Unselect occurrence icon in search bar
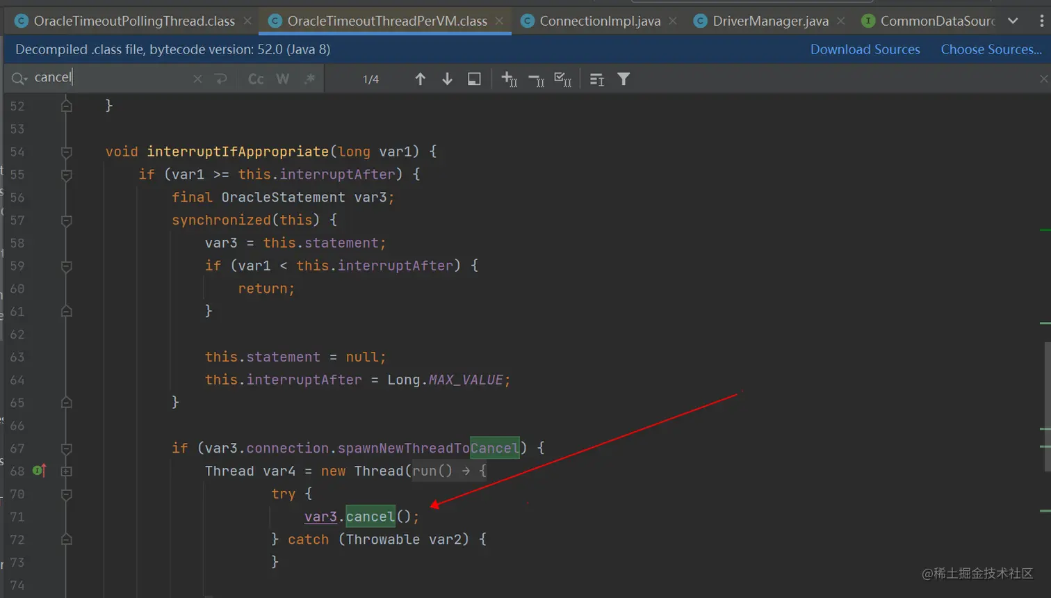1051x598 pixels. tap(536, 80)
